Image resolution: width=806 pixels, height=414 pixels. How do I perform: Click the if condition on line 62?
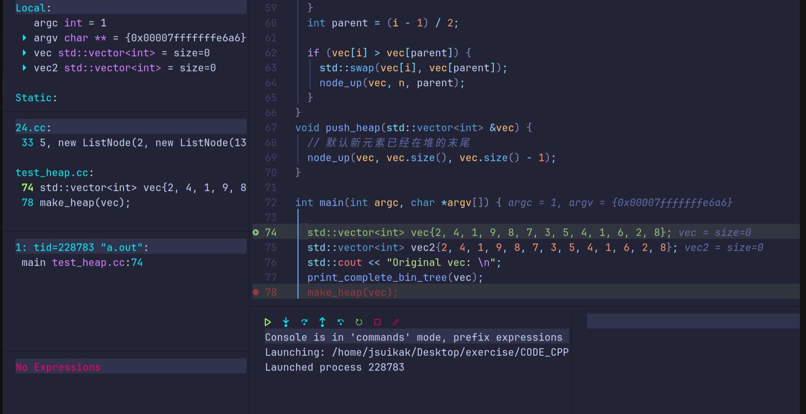389,53
